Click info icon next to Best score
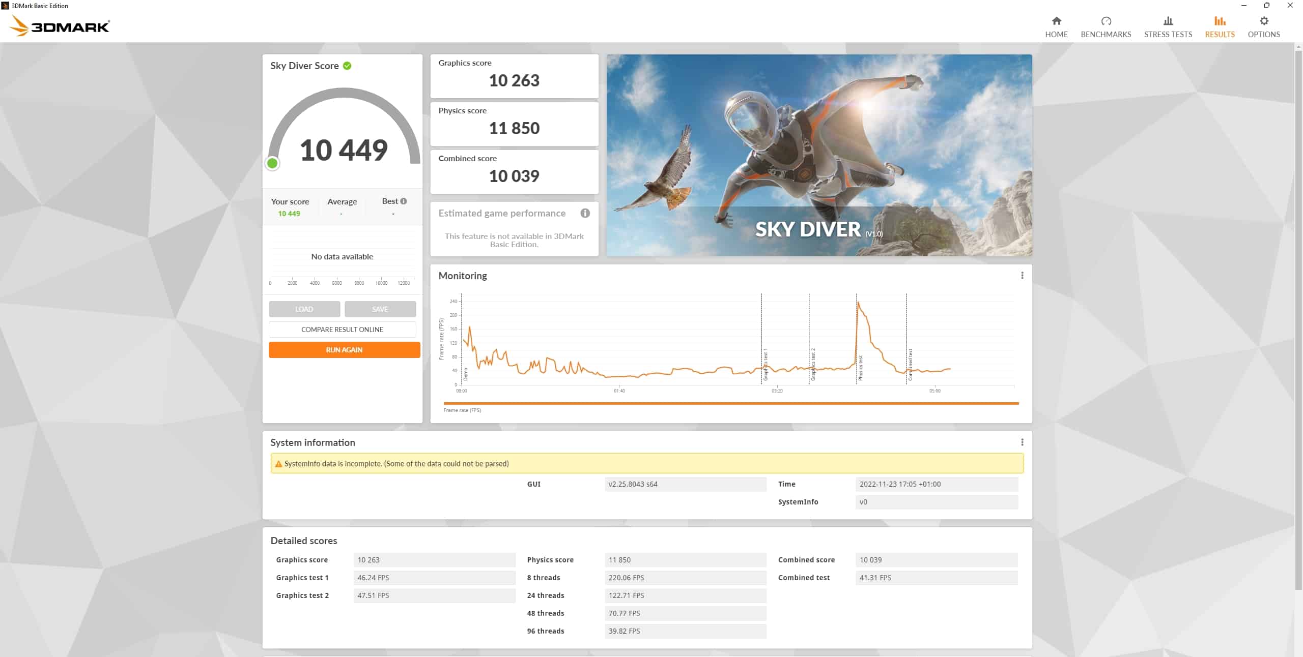 [404, 201]
